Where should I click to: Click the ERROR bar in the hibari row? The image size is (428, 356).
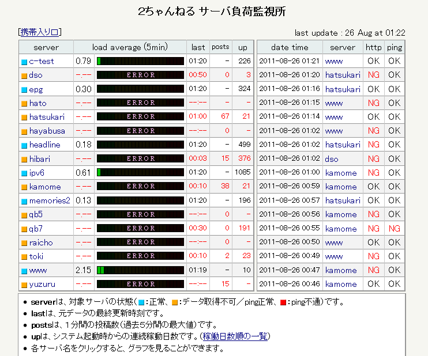[x=140, y=158]
